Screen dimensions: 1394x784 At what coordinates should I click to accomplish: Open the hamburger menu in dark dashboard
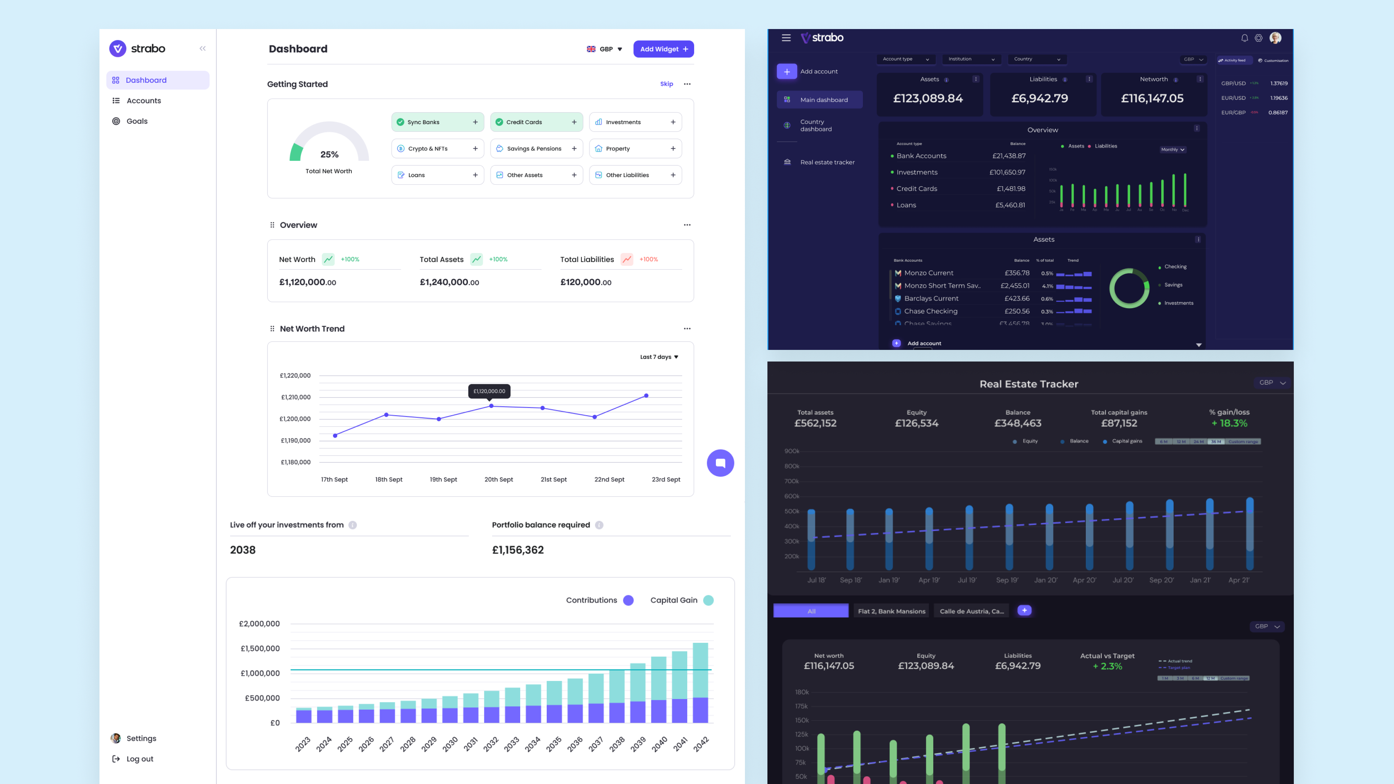[786, 38]
